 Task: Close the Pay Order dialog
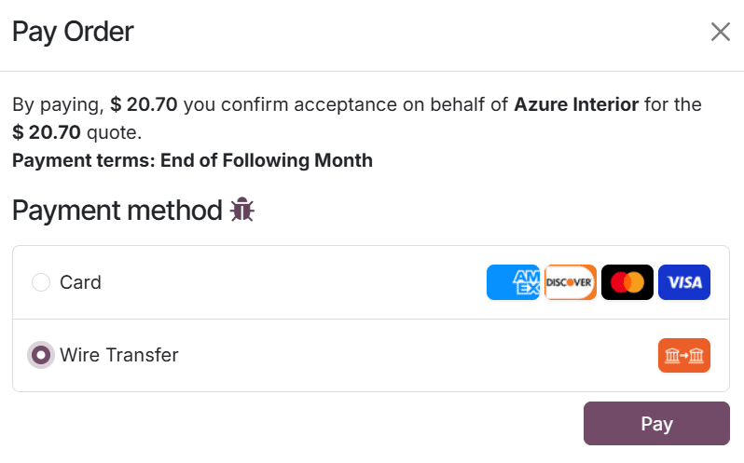[x=721, y=33]
